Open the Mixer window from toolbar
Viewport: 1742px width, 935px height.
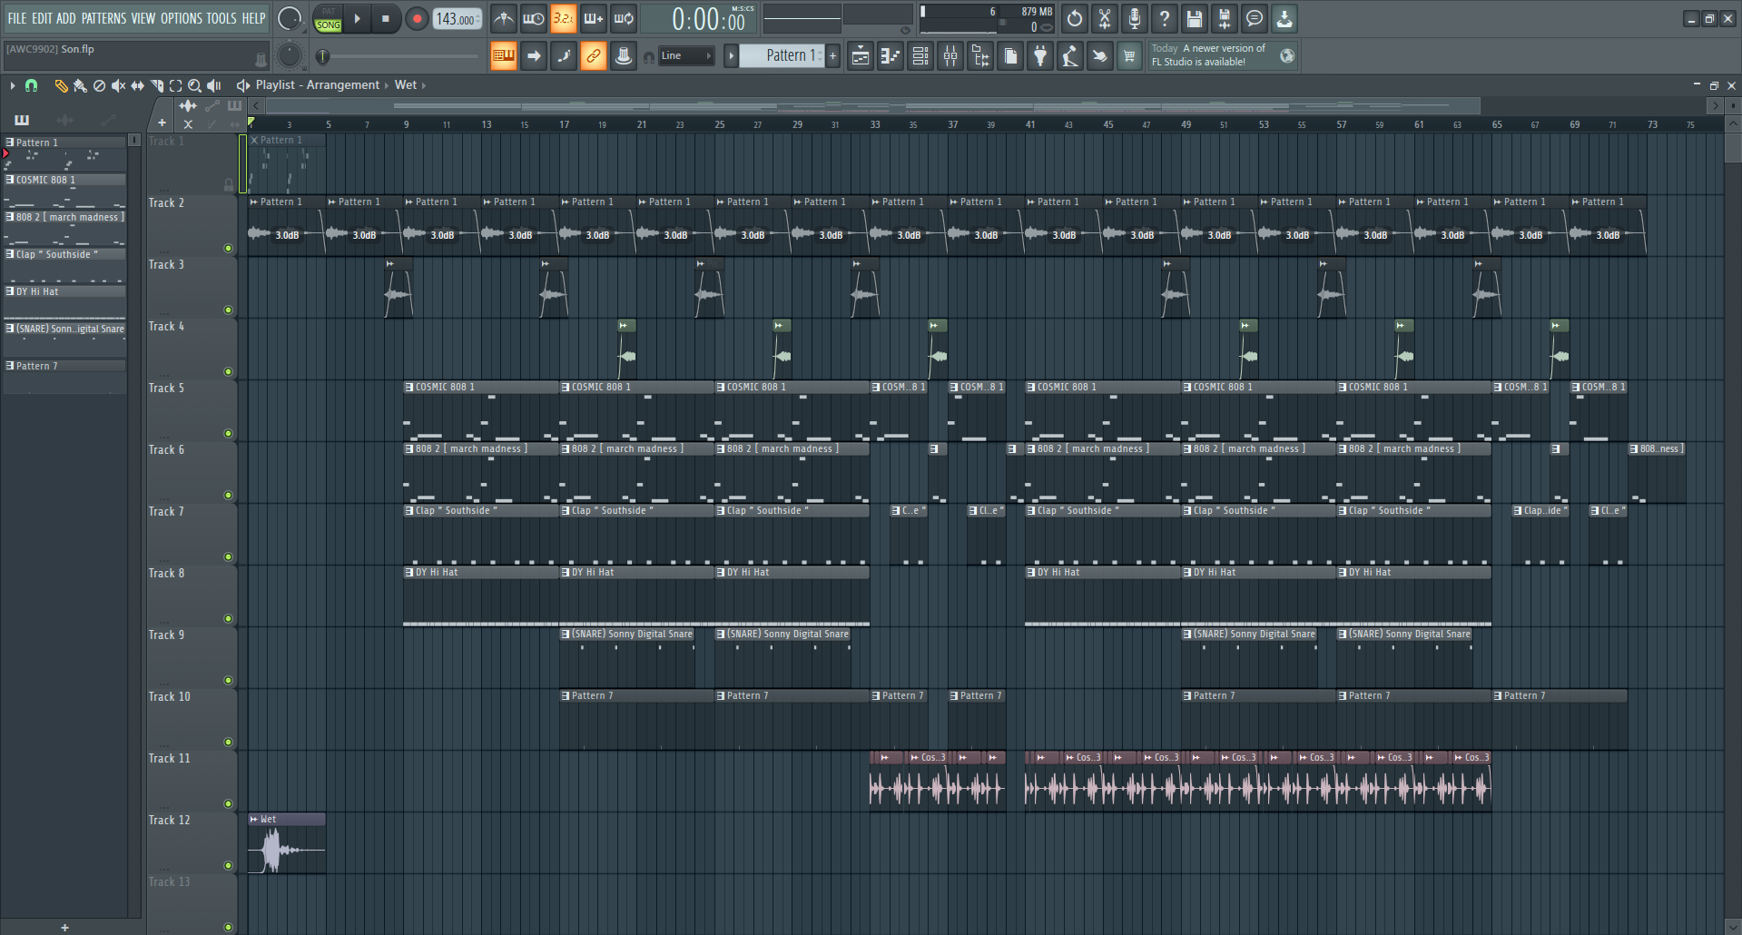tap(950, 56)
